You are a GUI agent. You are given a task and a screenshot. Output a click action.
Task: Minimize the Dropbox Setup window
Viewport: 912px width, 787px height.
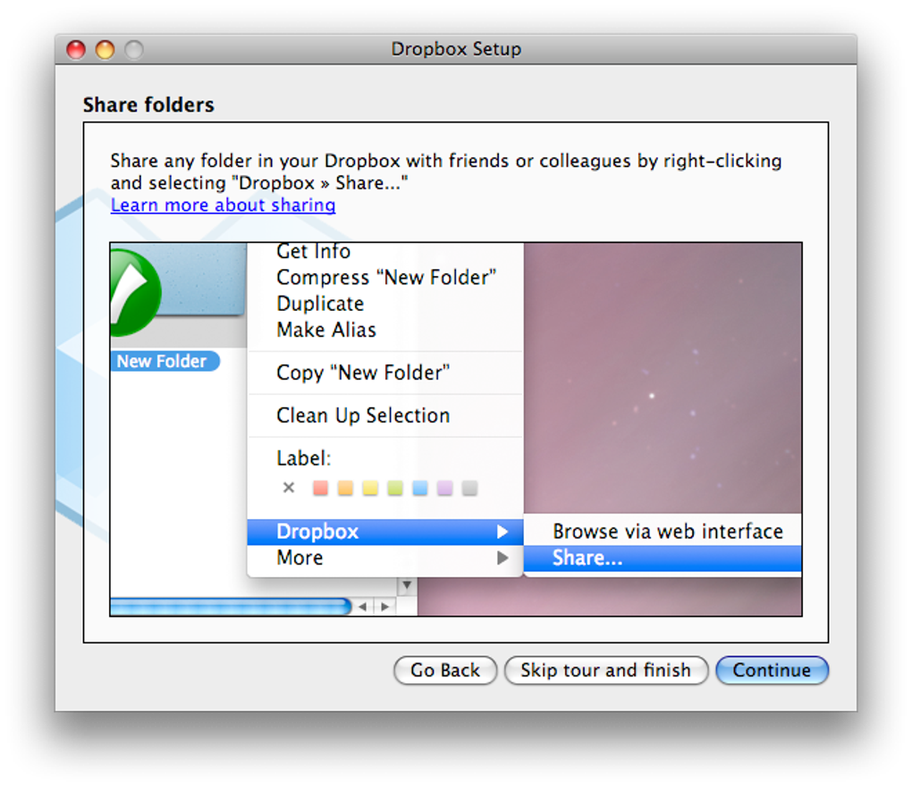pos(105,49)
